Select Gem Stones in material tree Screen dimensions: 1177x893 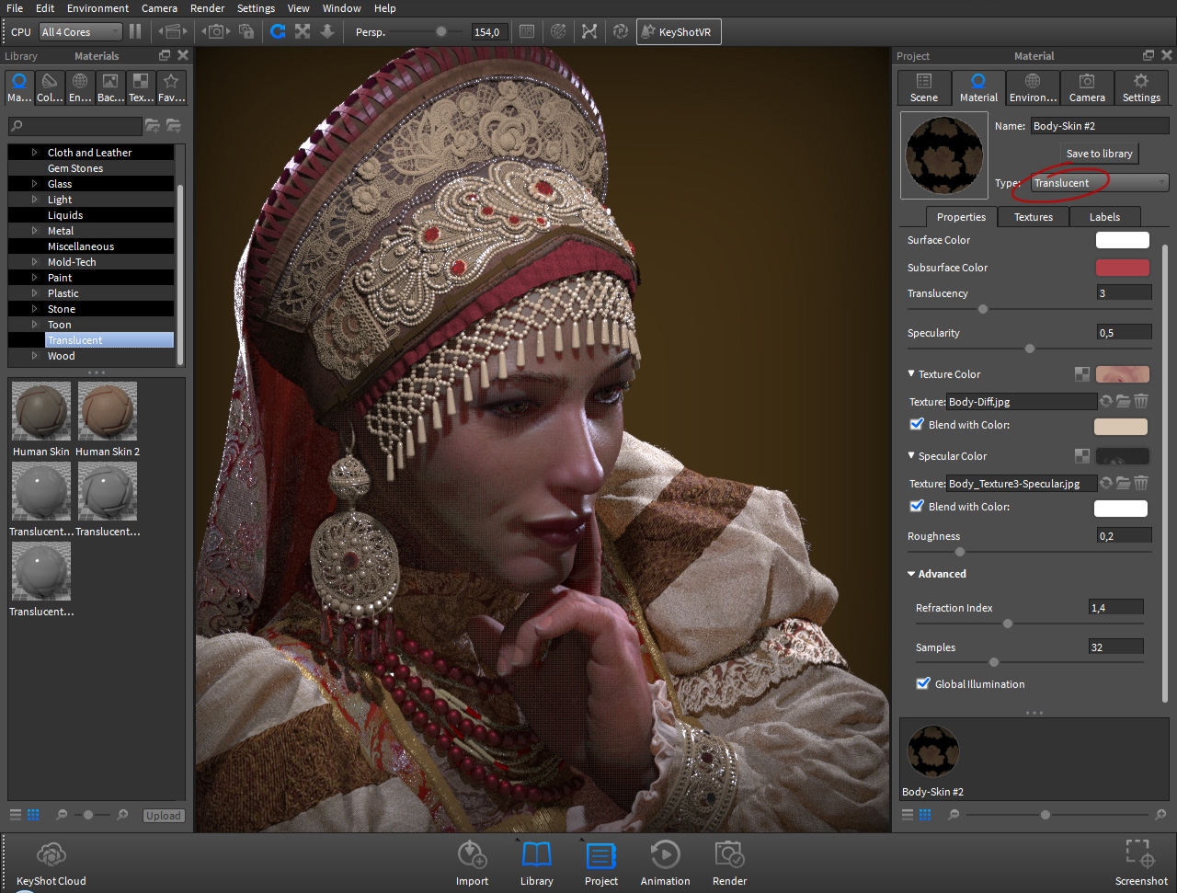[x=75, y=168]
